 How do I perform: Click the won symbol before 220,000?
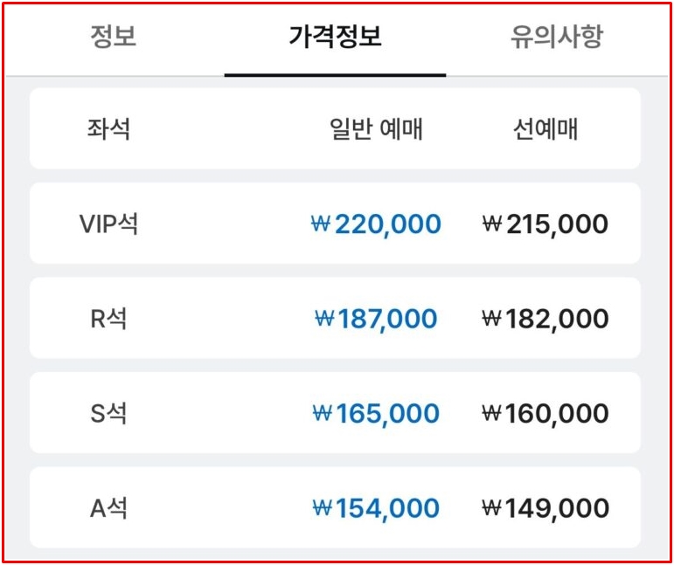point(321,224)
